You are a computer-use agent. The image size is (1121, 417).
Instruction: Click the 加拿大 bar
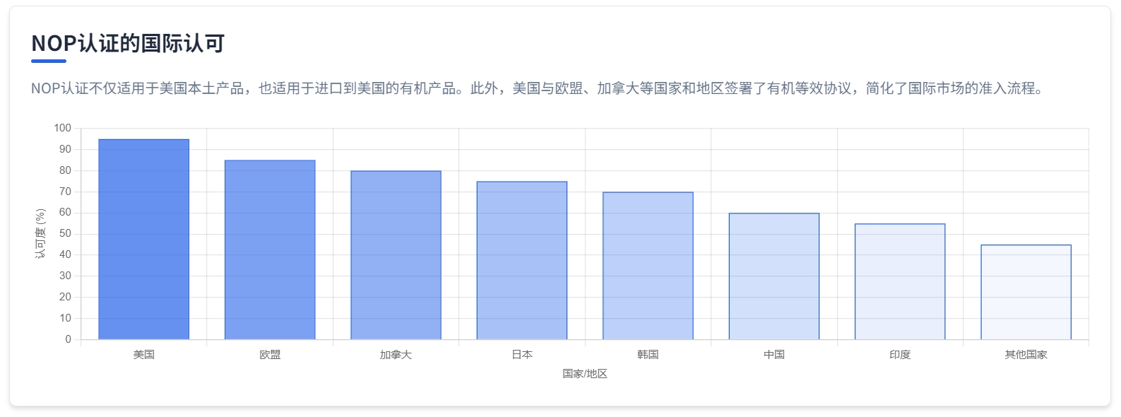(396, 255)
